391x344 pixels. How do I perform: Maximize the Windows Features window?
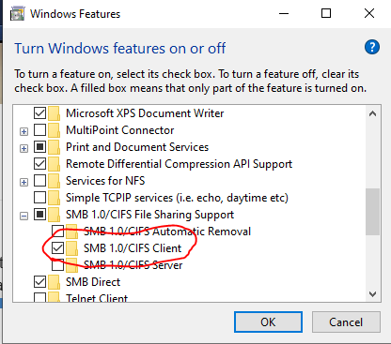point(326,14)
